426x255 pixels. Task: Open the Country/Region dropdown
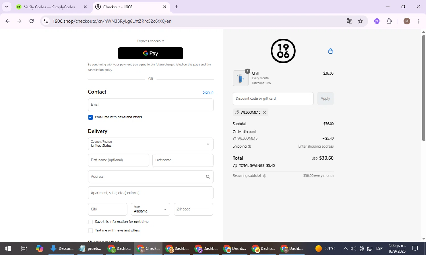click(151, 144)
